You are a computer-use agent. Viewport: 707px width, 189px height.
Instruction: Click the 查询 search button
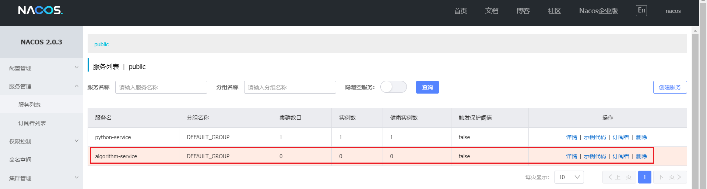(x=427, y=87)
